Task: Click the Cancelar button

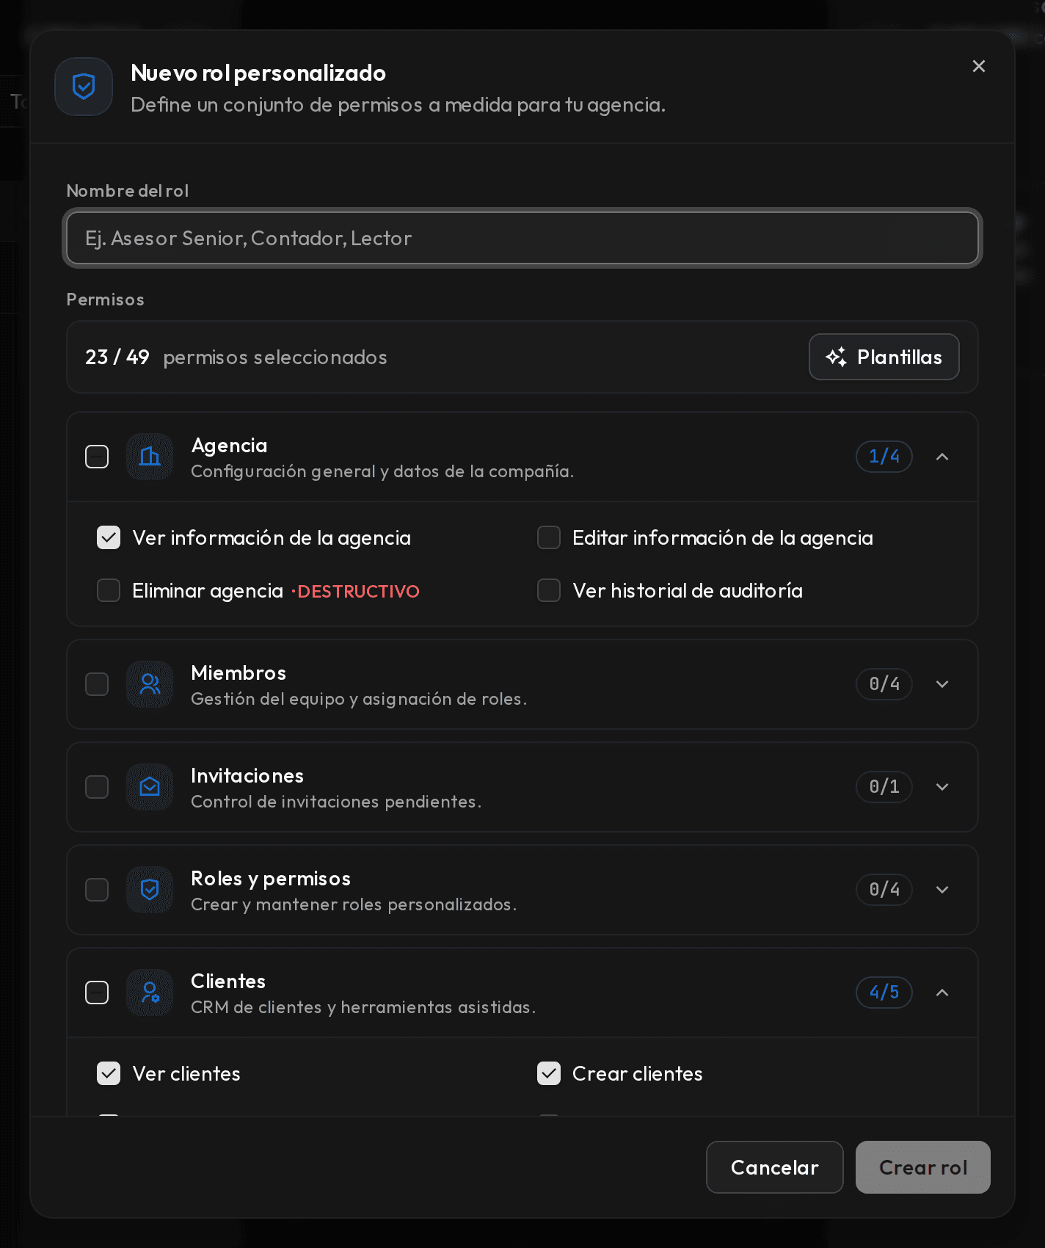Action: [x=774, y=1167]
